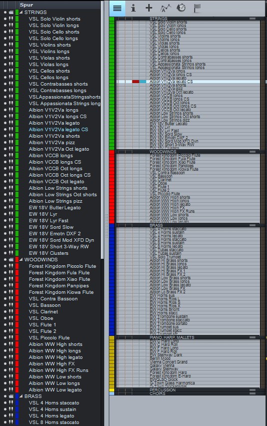The width and height of the screenshot is (267, 426).
Task: Toggle visibility dot for VSL Solo Violin shorts
Action: click(5, 19)
